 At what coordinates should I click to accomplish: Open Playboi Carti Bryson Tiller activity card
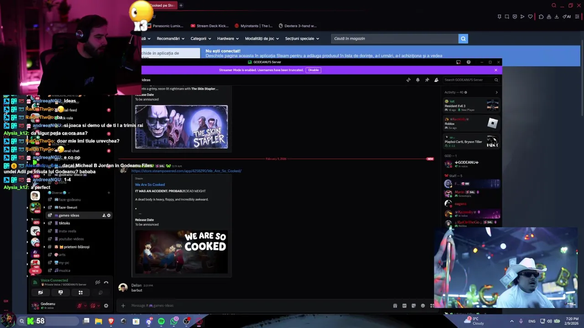(x=472, y=142)
